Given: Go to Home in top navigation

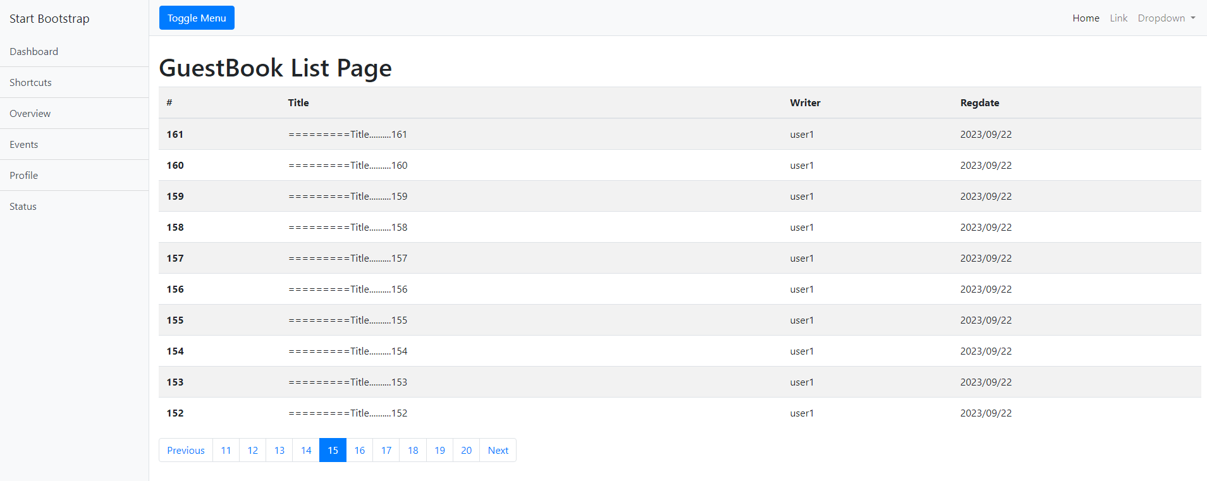Looking at the screenshot, I should 1086,18.
